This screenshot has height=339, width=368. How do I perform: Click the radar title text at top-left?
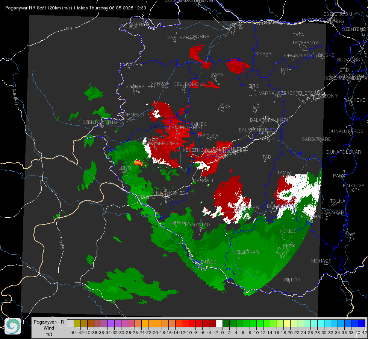76,8
